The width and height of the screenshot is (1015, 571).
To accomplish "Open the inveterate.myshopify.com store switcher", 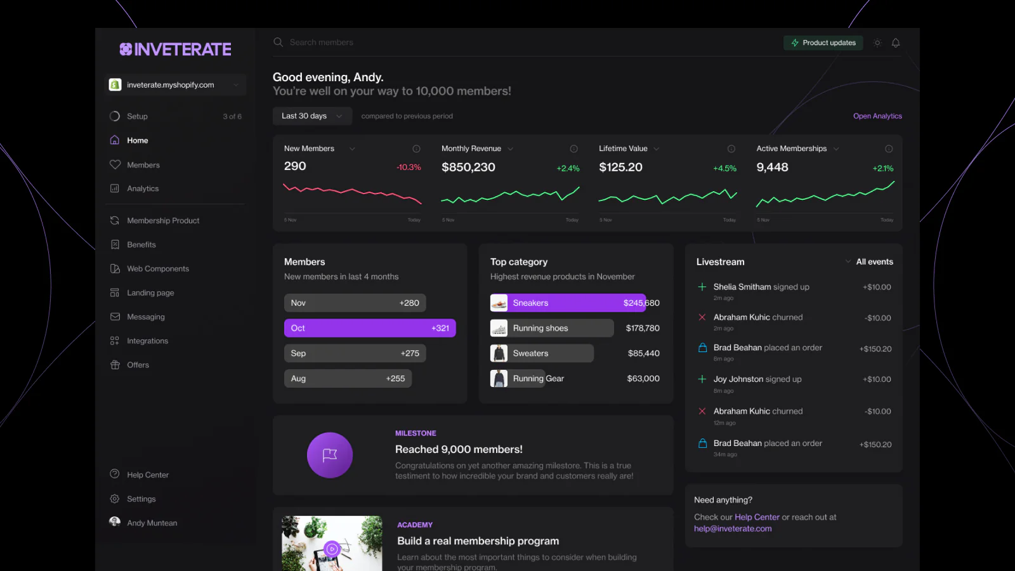I will [175, 85].
